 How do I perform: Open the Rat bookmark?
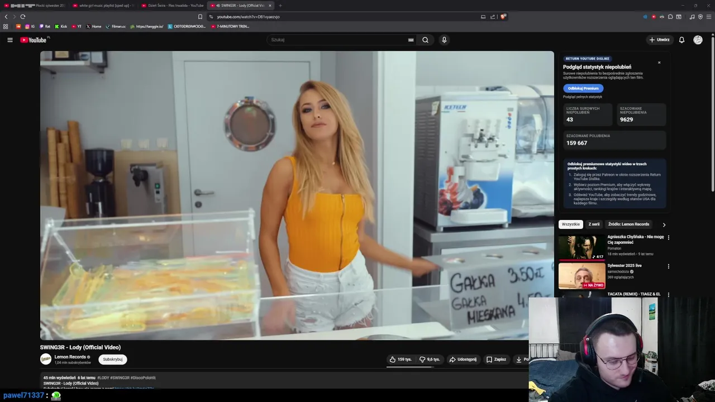[44, 26]
